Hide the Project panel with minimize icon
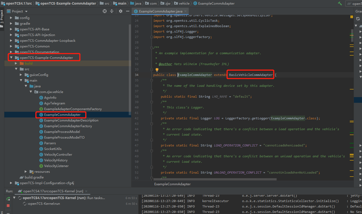The width and height of the screenshot is (362, 214). tap(128, 11)
